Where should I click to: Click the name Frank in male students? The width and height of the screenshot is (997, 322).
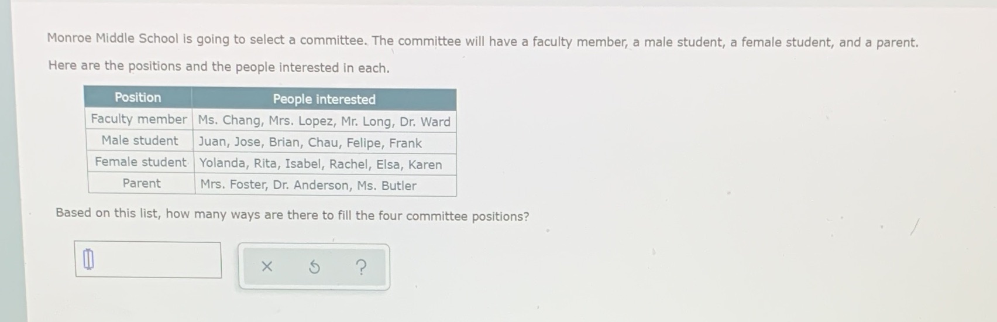[405, 143]
